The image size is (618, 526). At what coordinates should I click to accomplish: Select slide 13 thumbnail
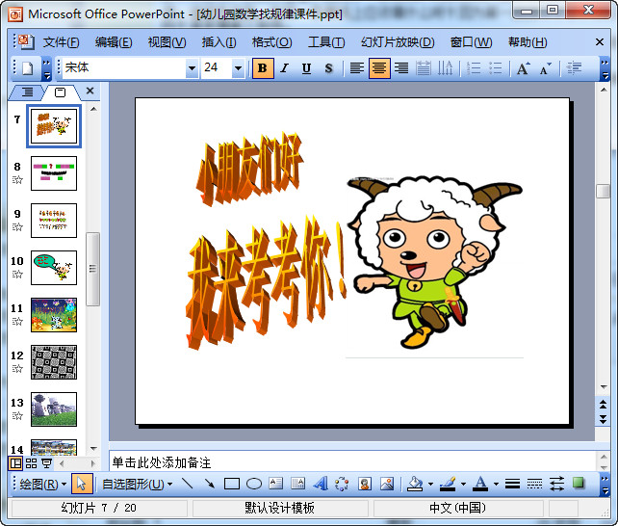pyautogui.click(x=54, y=409)
